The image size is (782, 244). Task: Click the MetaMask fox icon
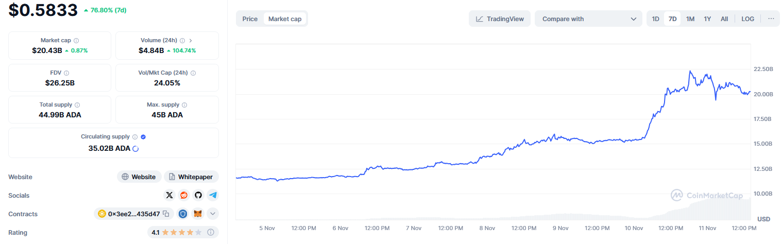pos(198,214)
